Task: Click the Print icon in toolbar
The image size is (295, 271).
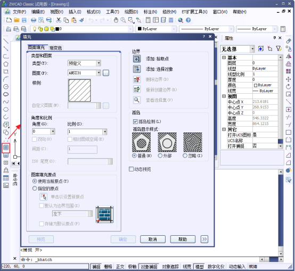Action: (x=34, y=20)
